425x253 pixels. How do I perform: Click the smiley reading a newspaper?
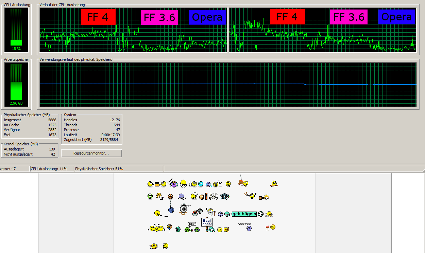[160, 196]
